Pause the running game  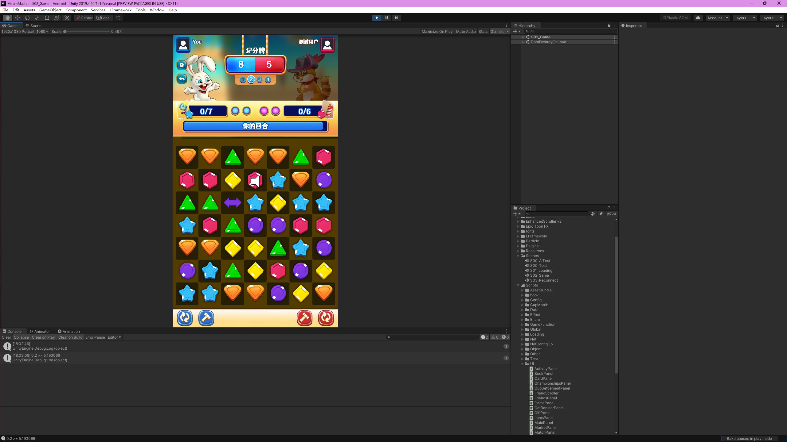[386, 18]
